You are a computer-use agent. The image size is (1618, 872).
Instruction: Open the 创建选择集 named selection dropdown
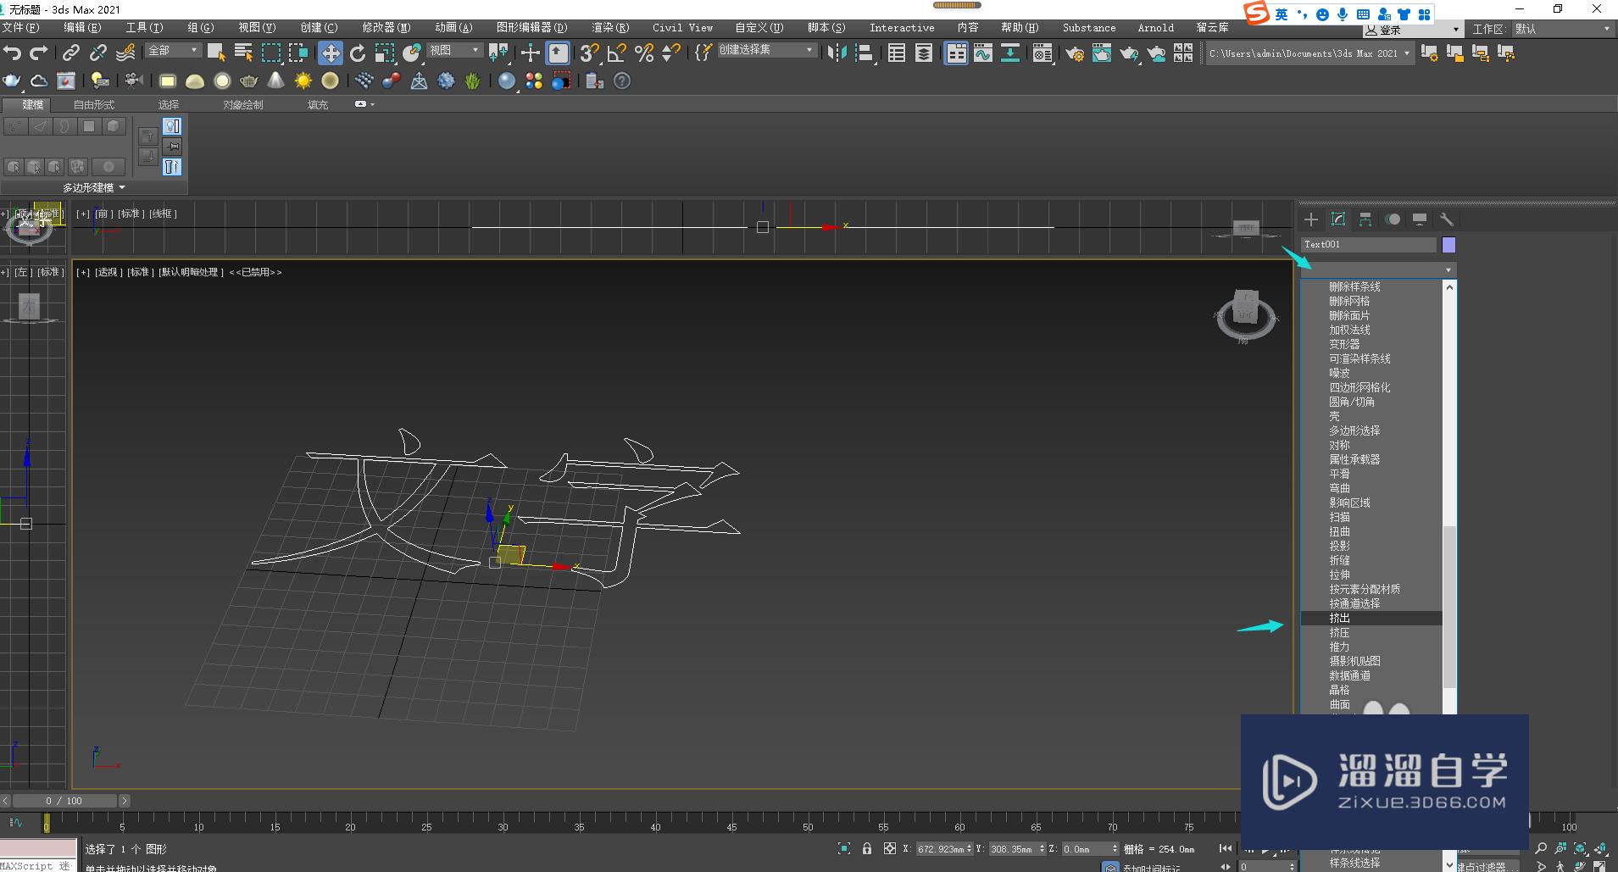pyautogui.click(x=766, y=51)
